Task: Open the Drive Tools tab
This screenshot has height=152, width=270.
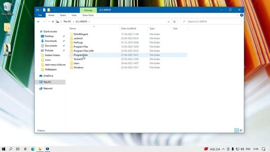Action: tap(88, 15)
